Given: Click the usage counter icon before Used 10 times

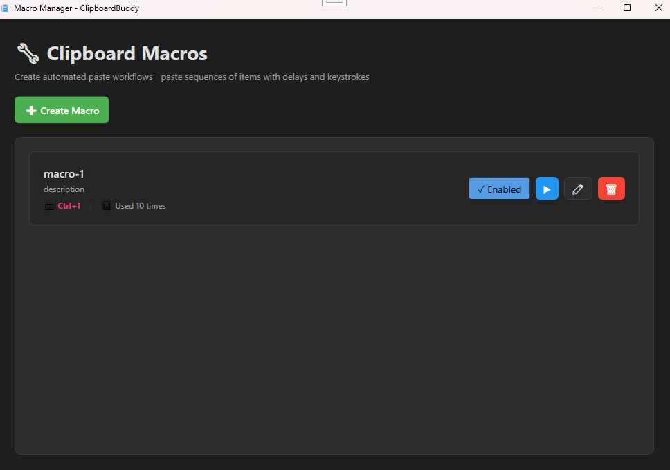Looking at the screenshot, I should click(x=106, y=205).
